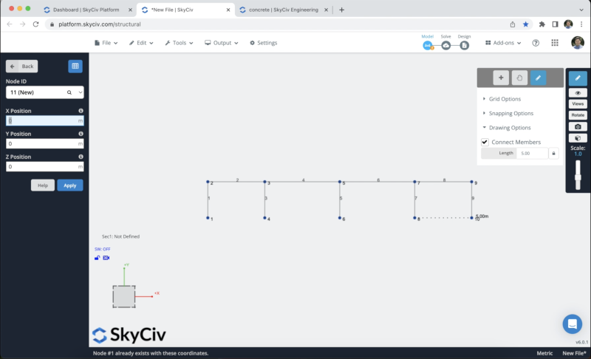
Task: Click the New File* status label
Action: 575,353
